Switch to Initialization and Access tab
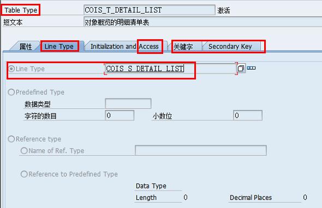This screenshot has width=322, height=208. (x=124, y=46)
